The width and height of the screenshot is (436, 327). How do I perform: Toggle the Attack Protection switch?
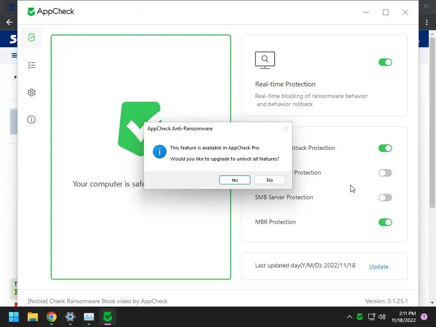[x=385, y=148]
